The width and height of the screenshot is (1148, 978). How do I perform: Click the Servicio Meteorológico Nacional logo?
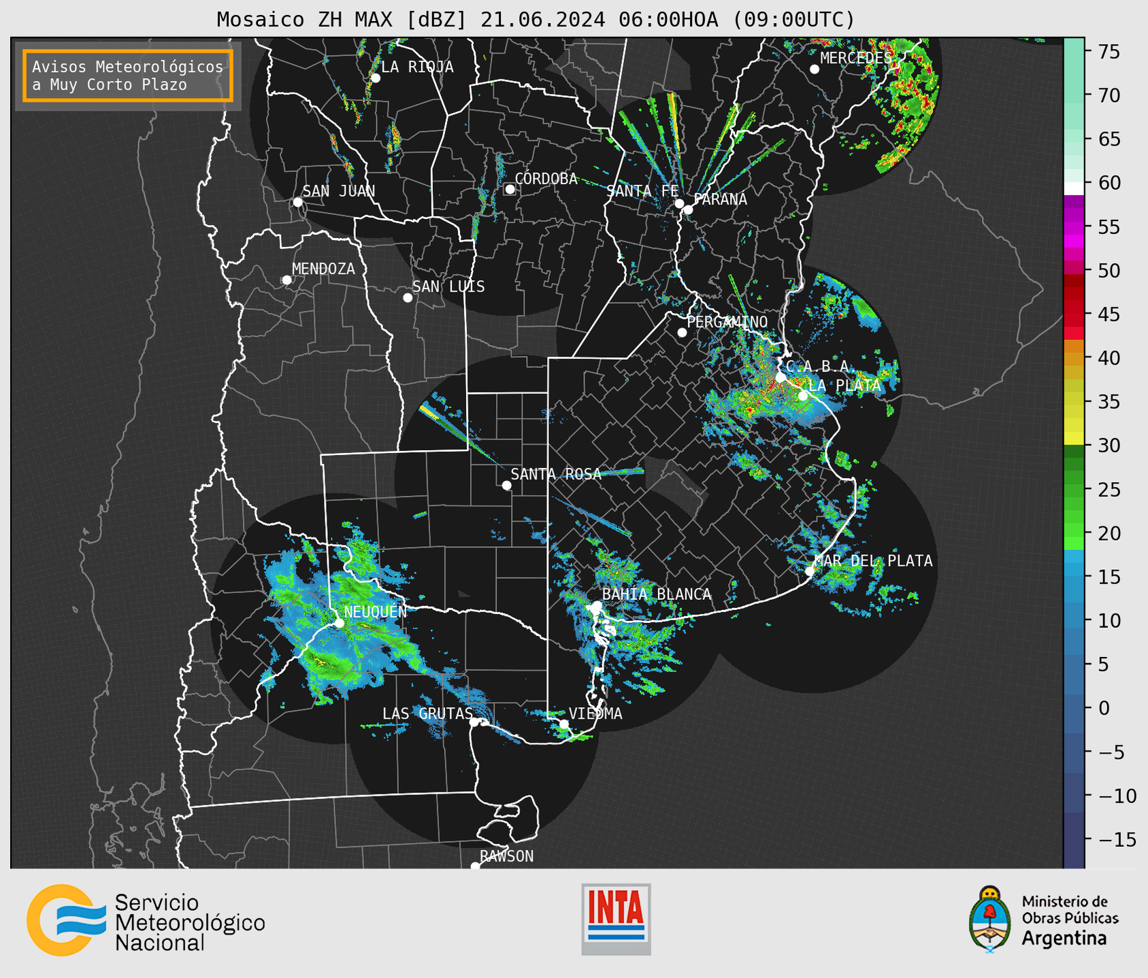tap(146, 920)
